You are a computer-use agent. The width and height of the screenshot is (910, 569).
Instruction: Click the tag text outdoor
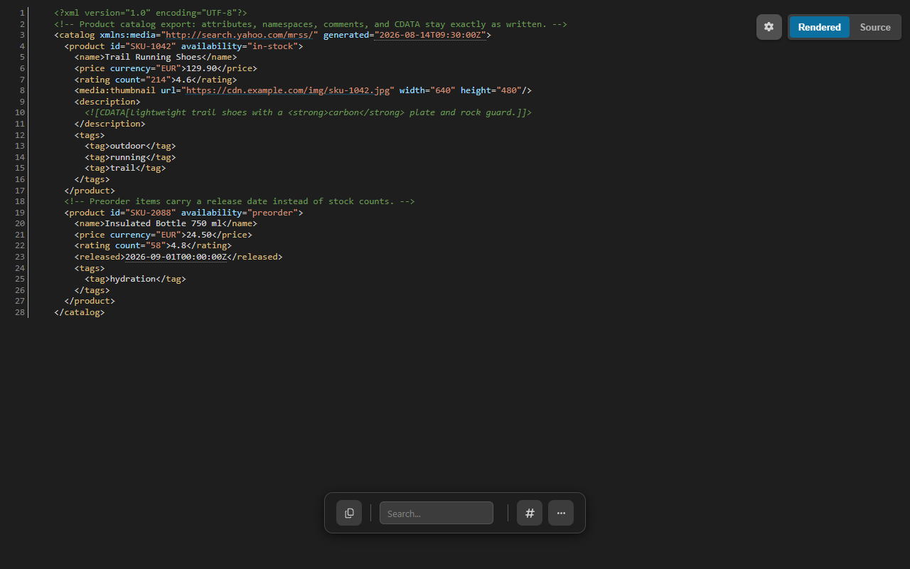[128, 146]
